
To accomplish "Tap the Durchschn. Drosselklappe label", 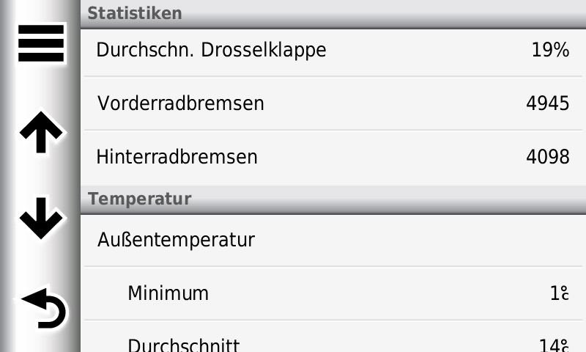I will (x=211, y=50).
